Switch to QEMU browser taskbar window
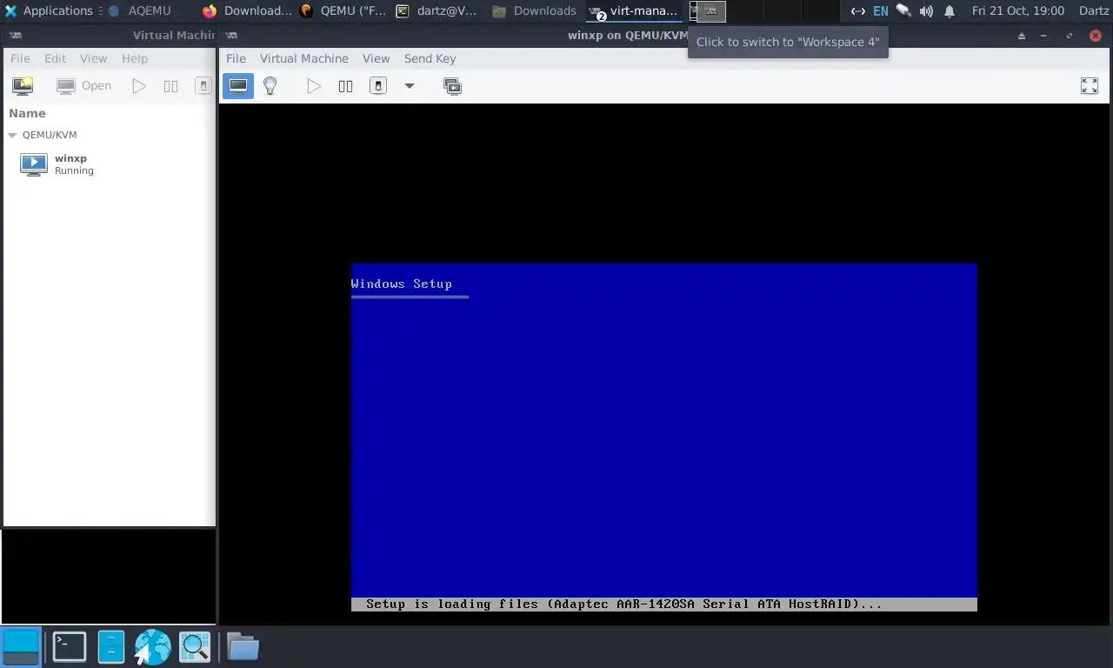Viewport: 1113px width, 668px height. pos(343,10)
